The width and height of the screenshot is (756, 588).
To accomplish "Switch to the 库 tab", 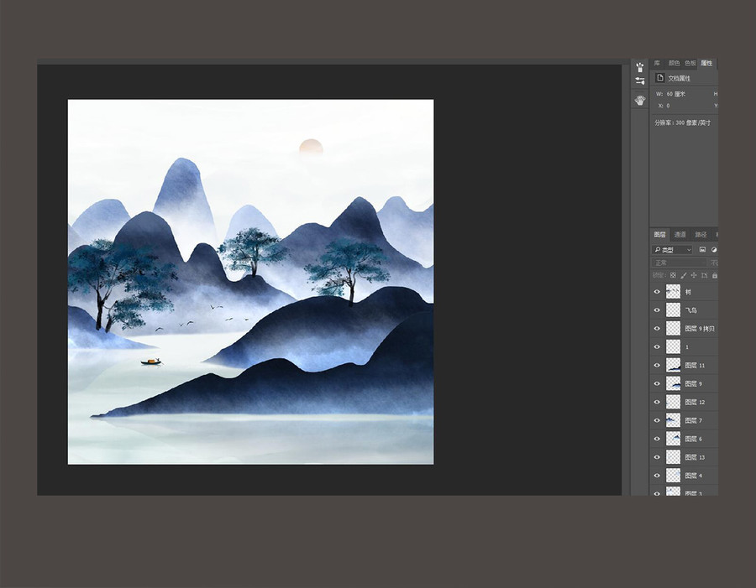I will pyautogui.click(x=657, y=63).
